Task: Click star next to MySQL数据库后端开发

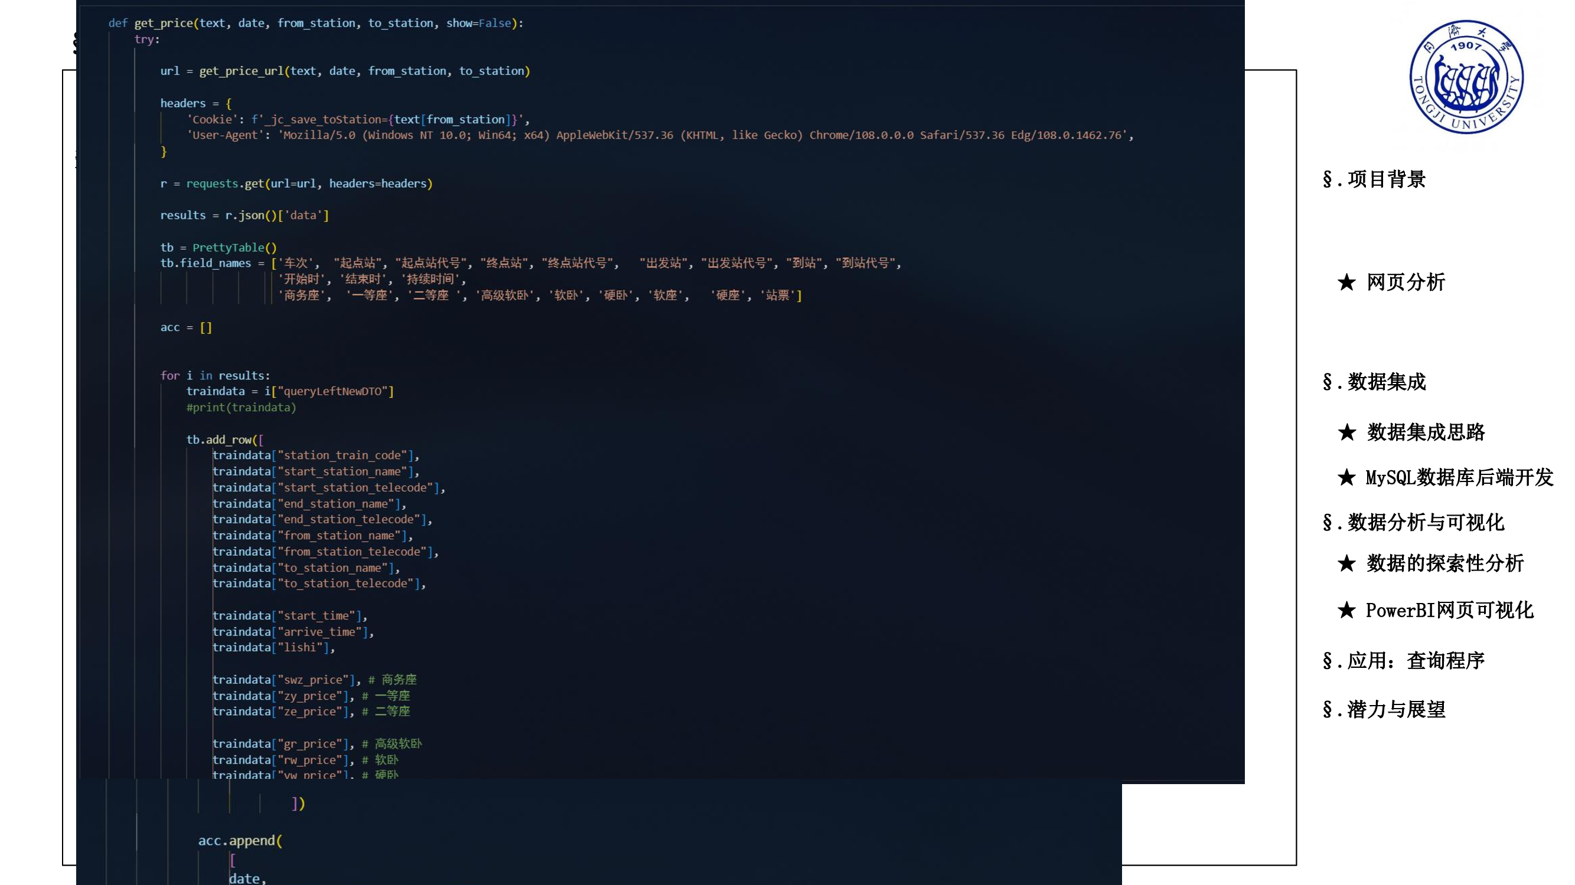Action: click(1346, 477)
